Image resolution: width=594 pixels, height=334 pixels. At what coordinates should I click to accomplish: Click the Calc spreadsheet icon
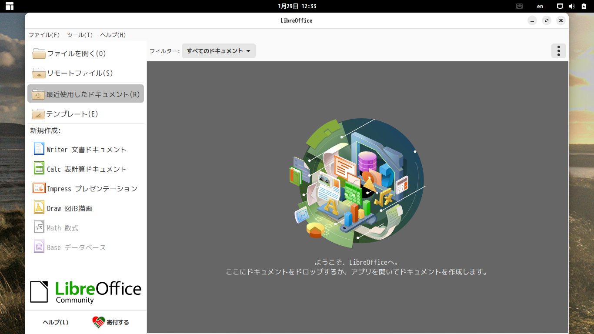[39, 168]
